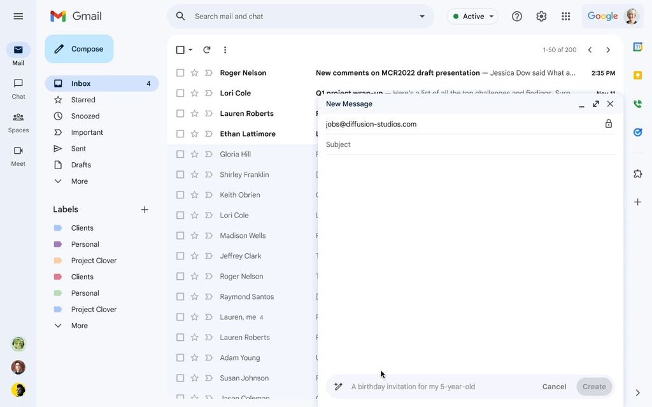Select Roger Nelson's email checkbox
Screen dimensions: 652x407
coord(180,72)
